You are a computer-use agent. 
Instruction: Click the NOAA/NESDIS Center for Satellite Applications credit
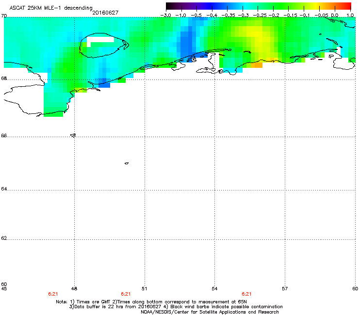coord(210,312)
